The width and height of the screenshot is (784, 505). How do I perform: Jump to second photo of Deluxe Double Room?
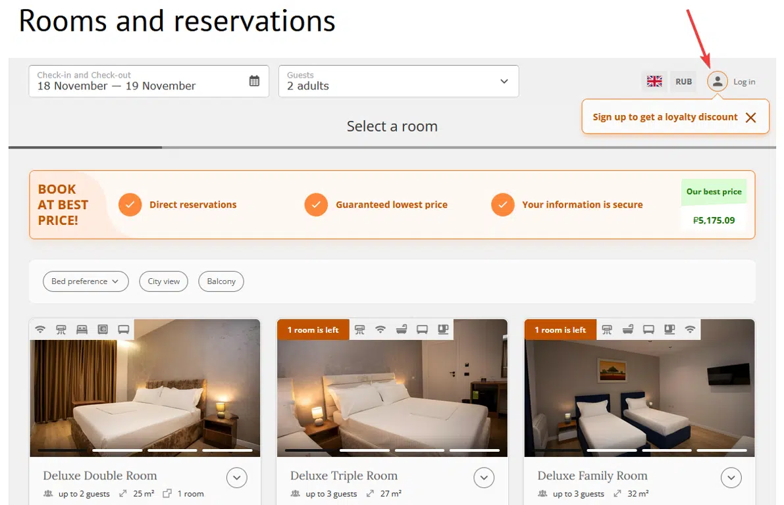(117, 450)
